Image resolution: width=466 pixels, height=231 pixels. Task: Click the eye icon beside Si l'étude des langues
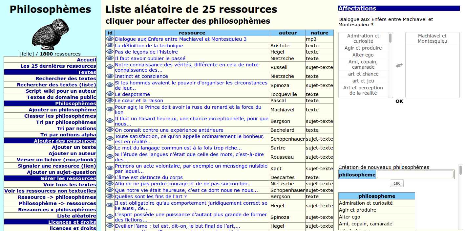(110, 157)
